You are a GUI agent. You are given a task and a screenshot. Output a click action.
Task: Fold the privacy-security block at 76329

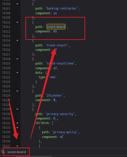click(x=17, y=109)
